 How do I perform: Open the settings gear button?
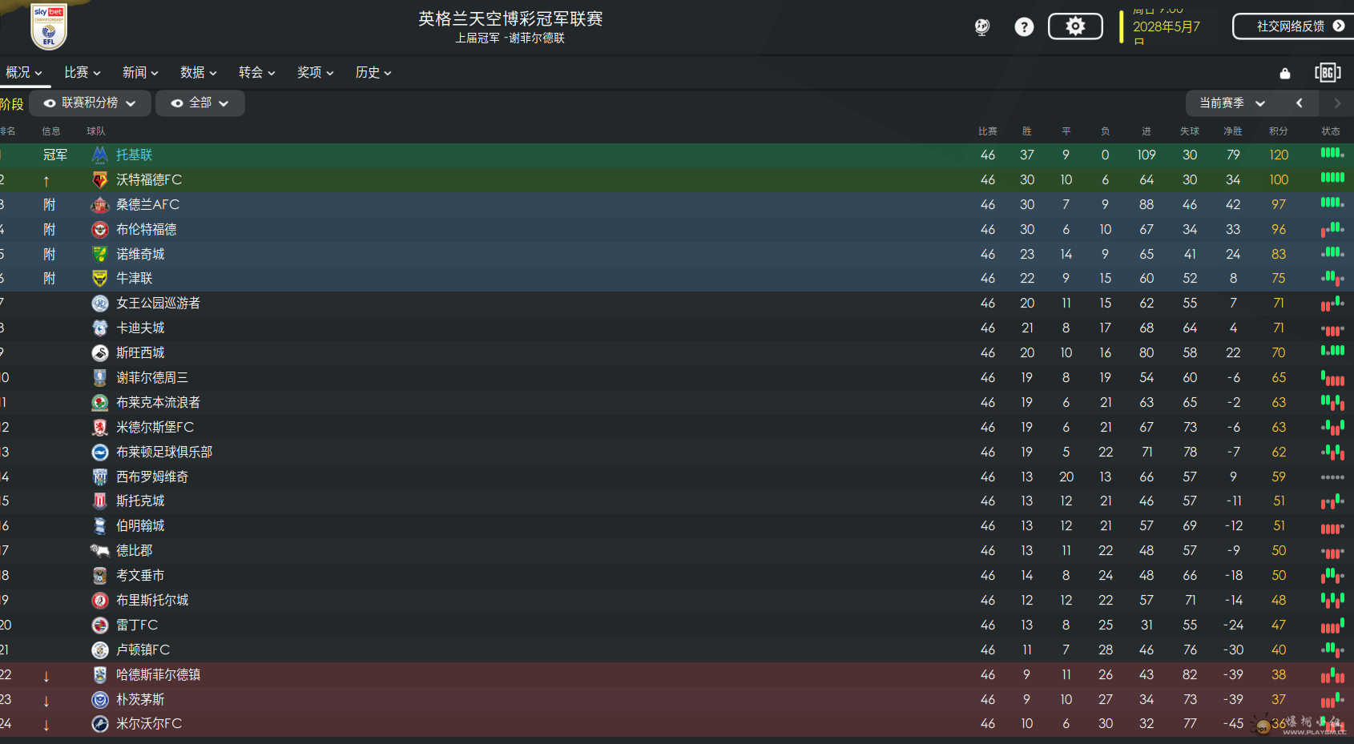1075,26
